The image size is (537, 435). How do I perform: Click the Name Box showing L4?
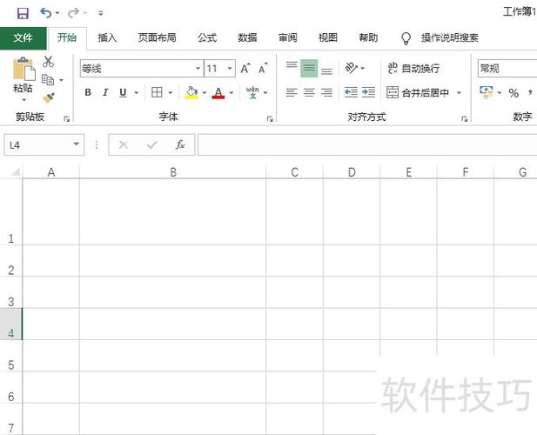tap(44, 144)
